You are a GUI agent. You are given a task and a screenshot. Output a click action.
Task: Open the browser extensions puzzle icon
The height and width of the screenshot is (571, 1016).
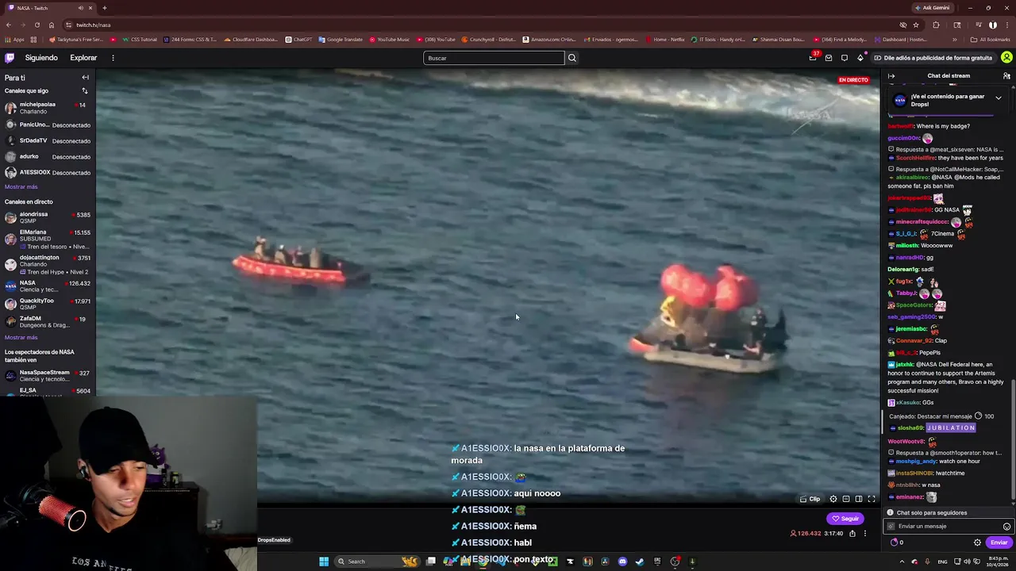coord(936,25)
